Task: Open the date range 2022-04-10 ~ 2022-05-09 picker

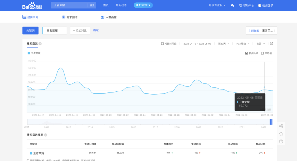Action: click(197, 44)
